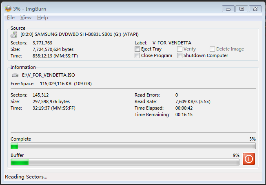Enable the Shutdown Computer checkbox
The height and width of the screenshot is (185, 266).
pyautogui.click(x=180, y=55)
